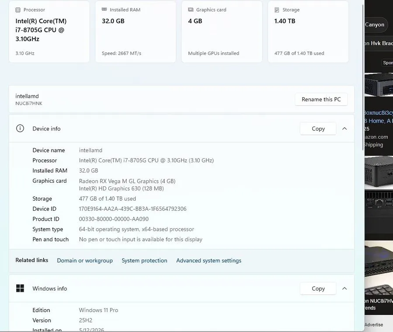Open System protection link
393x332 pixels.
[x=145, y=260]
